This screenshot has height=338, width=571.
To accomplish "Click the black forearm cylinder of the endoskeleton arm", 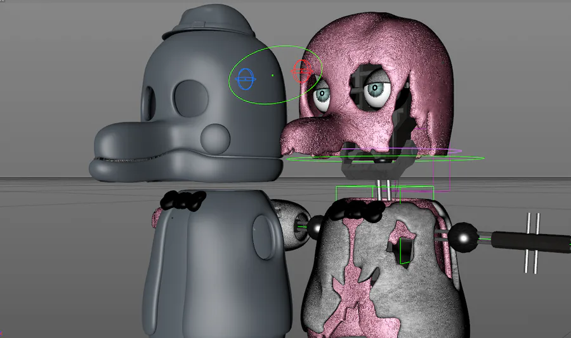I will [530, 242].
